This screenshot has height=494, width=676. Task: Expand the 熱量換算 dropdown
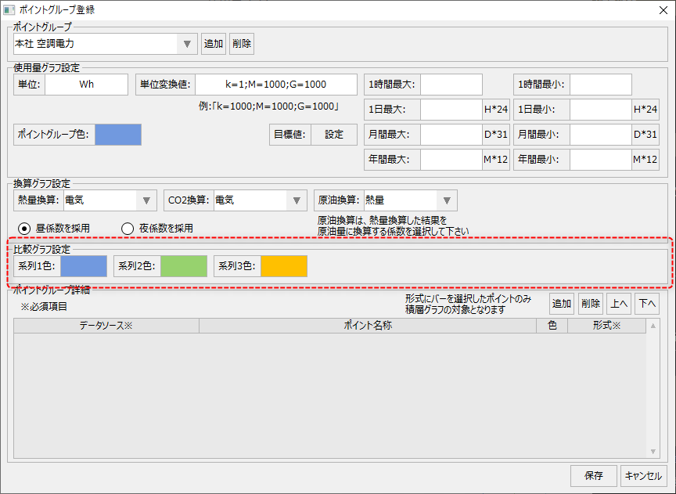[146, 200]
